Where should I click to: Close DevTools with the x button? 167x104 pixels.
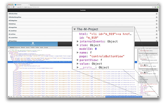click(9, 47)
